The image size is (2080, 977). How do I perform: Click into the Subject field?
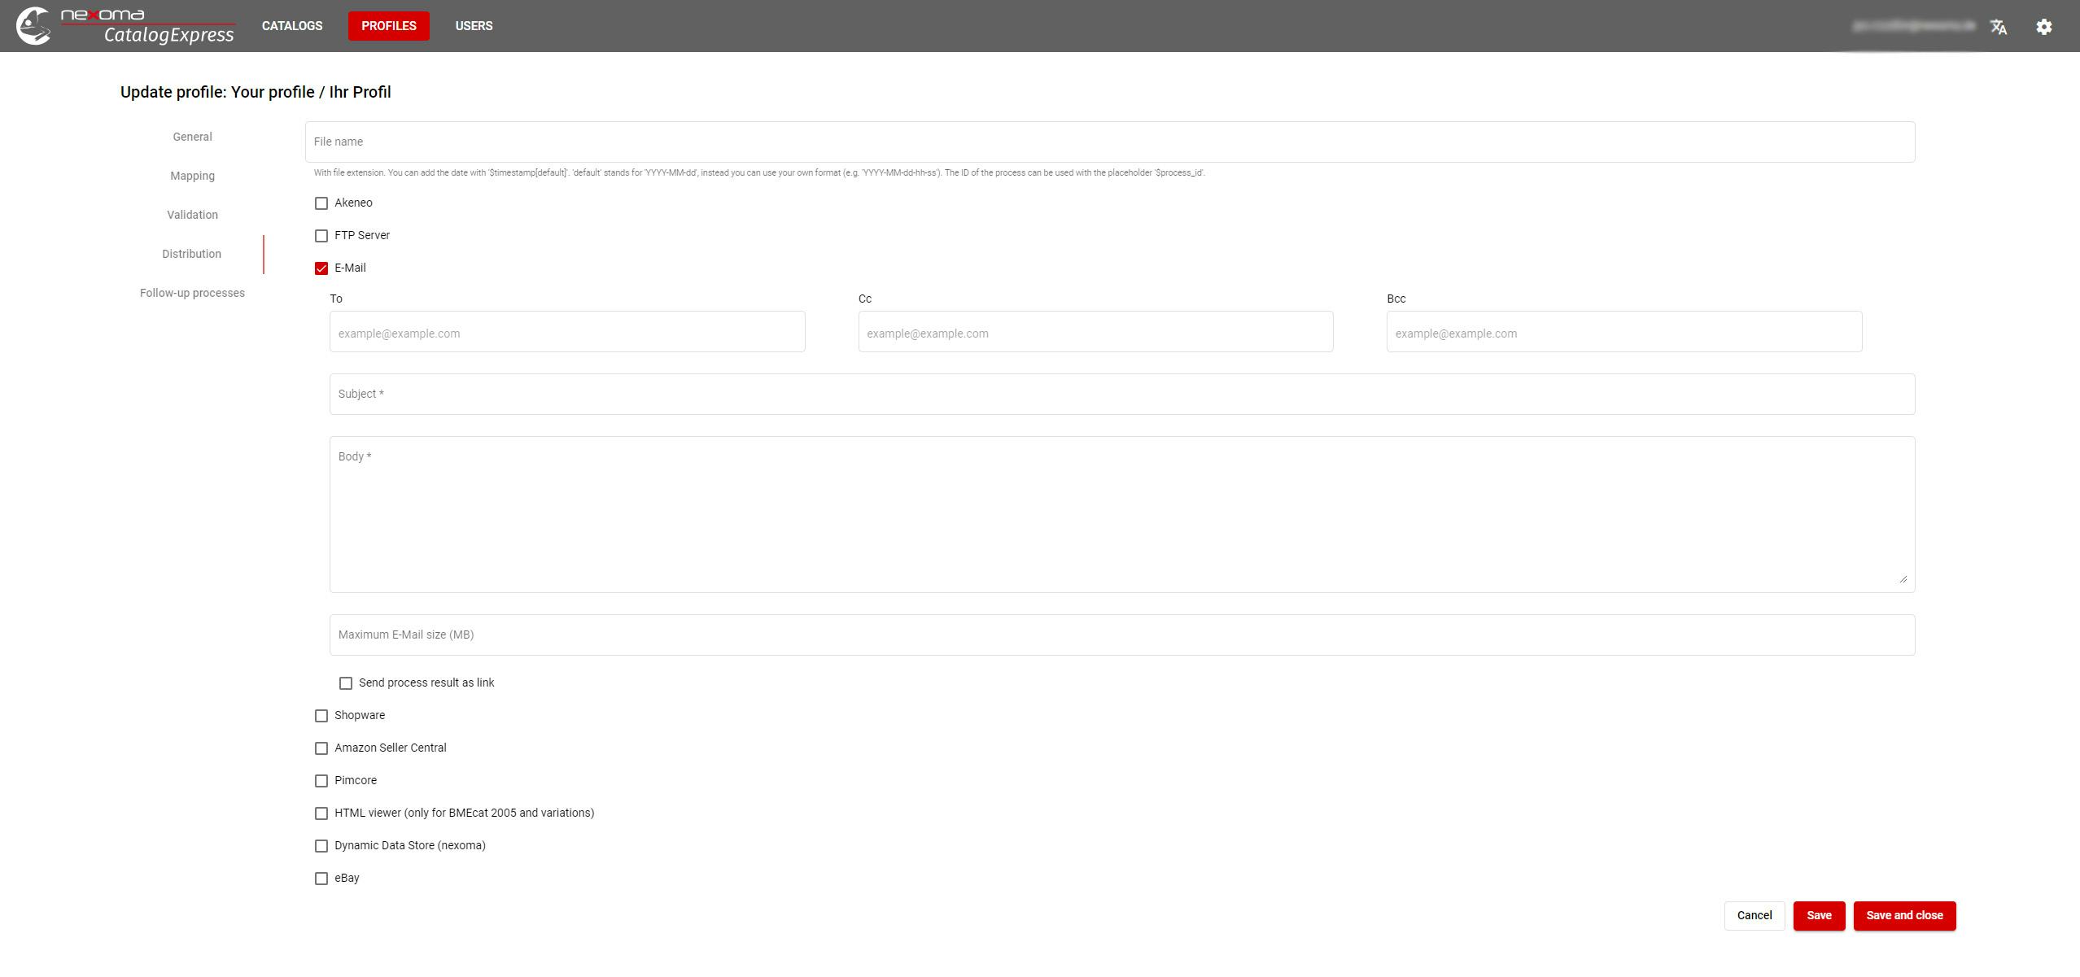point(1121,394)
